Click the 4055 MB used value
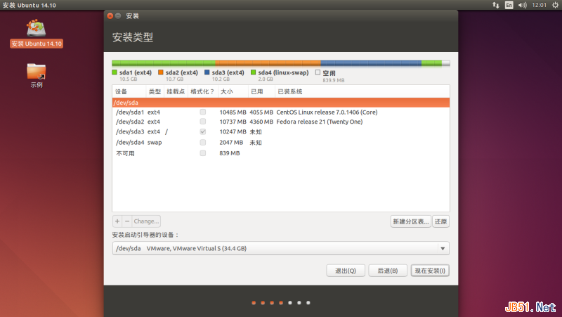This screenshot has height=317, width=562. click(261, 112)
